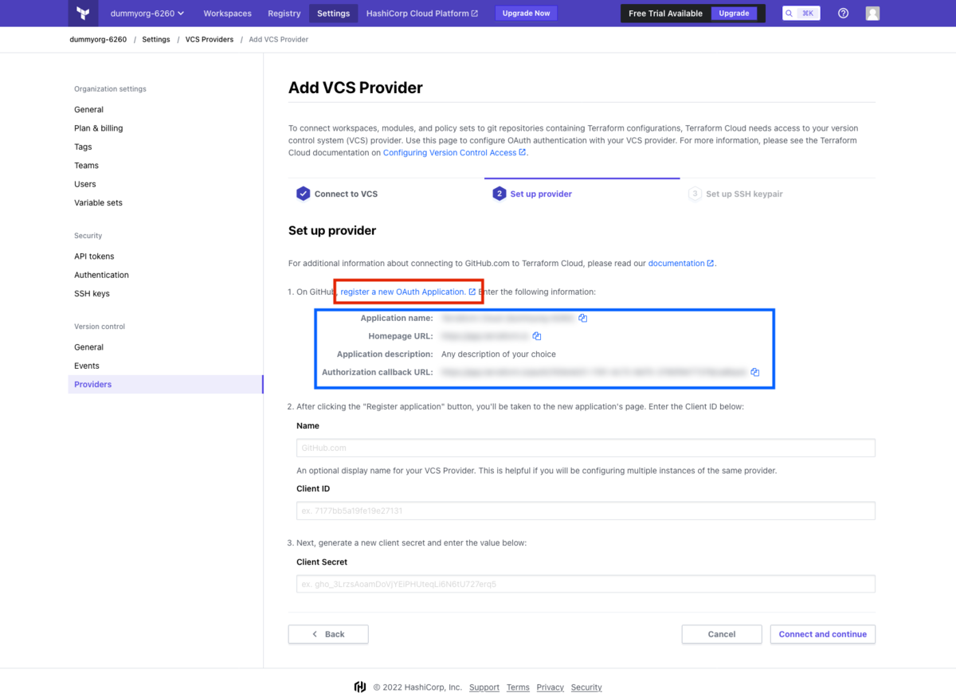Open the Registry menu
956x693 pixels.
[284, 14]
